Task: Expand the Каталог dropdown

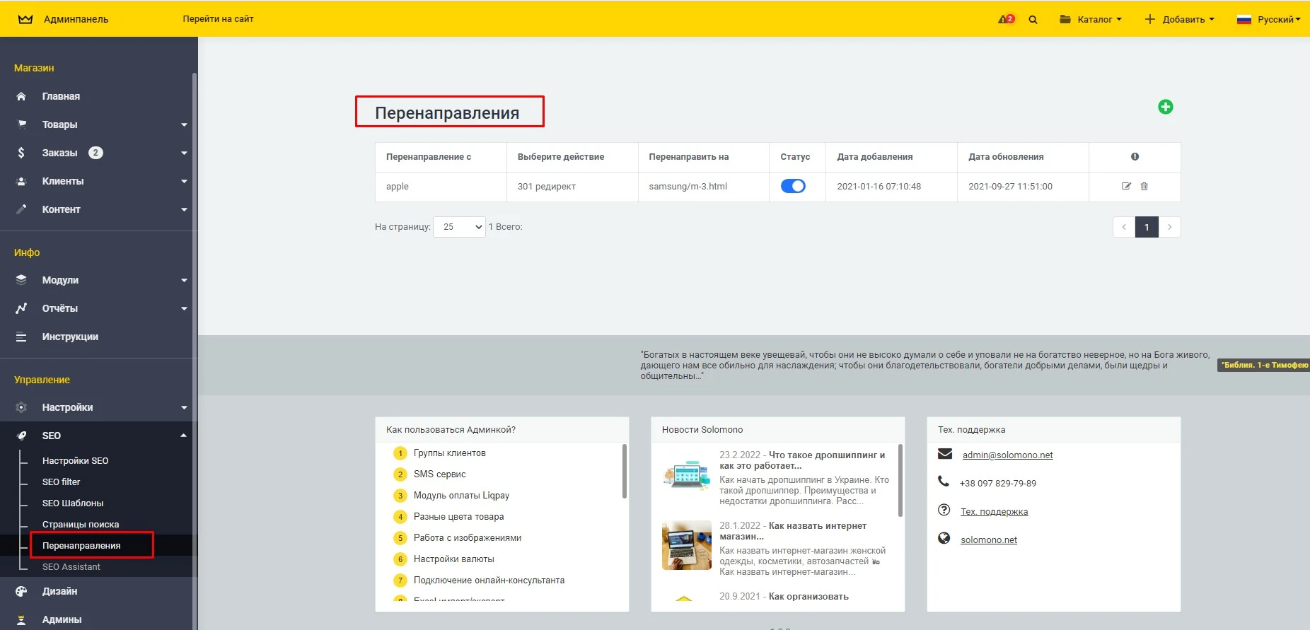Action: tap(1090, 19)
